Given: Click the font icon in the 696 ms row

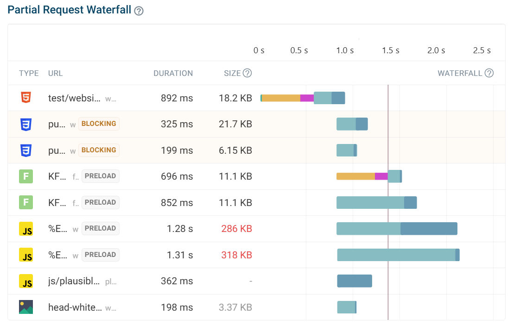Looking at the screenshot, I should click(x=26, y=176).
